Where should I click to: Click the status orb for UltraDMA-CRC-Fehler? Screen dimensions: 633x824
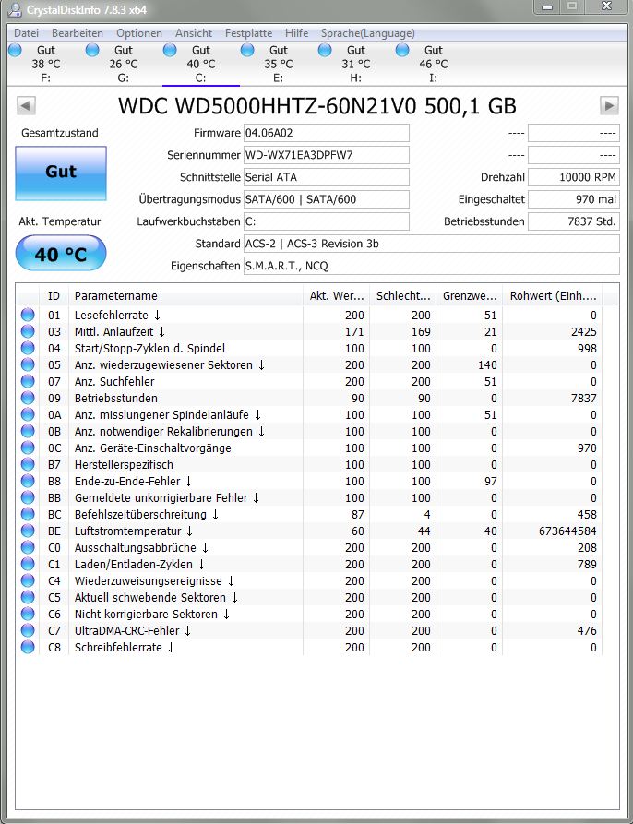28,630
